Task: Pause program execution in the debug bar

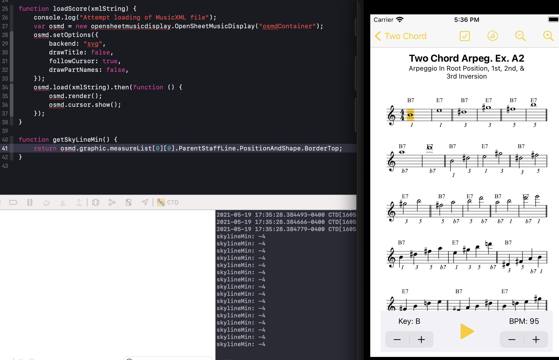Action: pyautogui.click(x=30, y=202)
